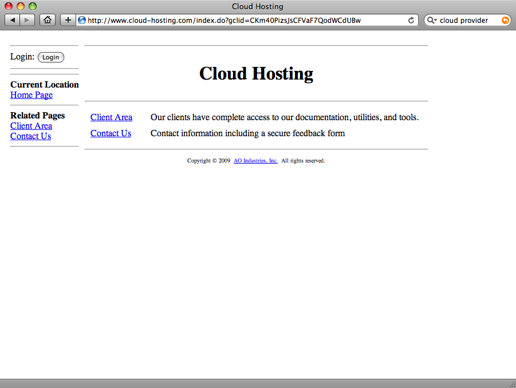This screenshot has width=516, height=388.
Task: Close the window with the red button
Action: (x=9, y=6)
